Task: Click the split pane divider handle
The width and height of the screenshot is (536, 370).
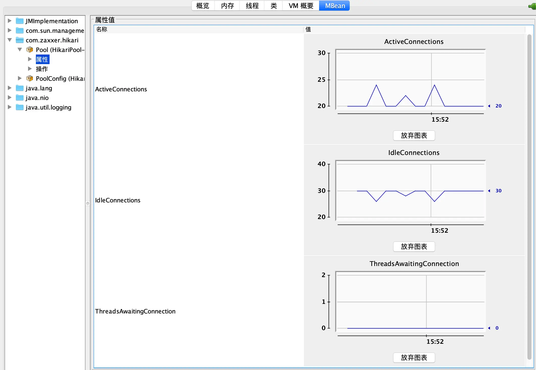Action: (x=88, y=203)
